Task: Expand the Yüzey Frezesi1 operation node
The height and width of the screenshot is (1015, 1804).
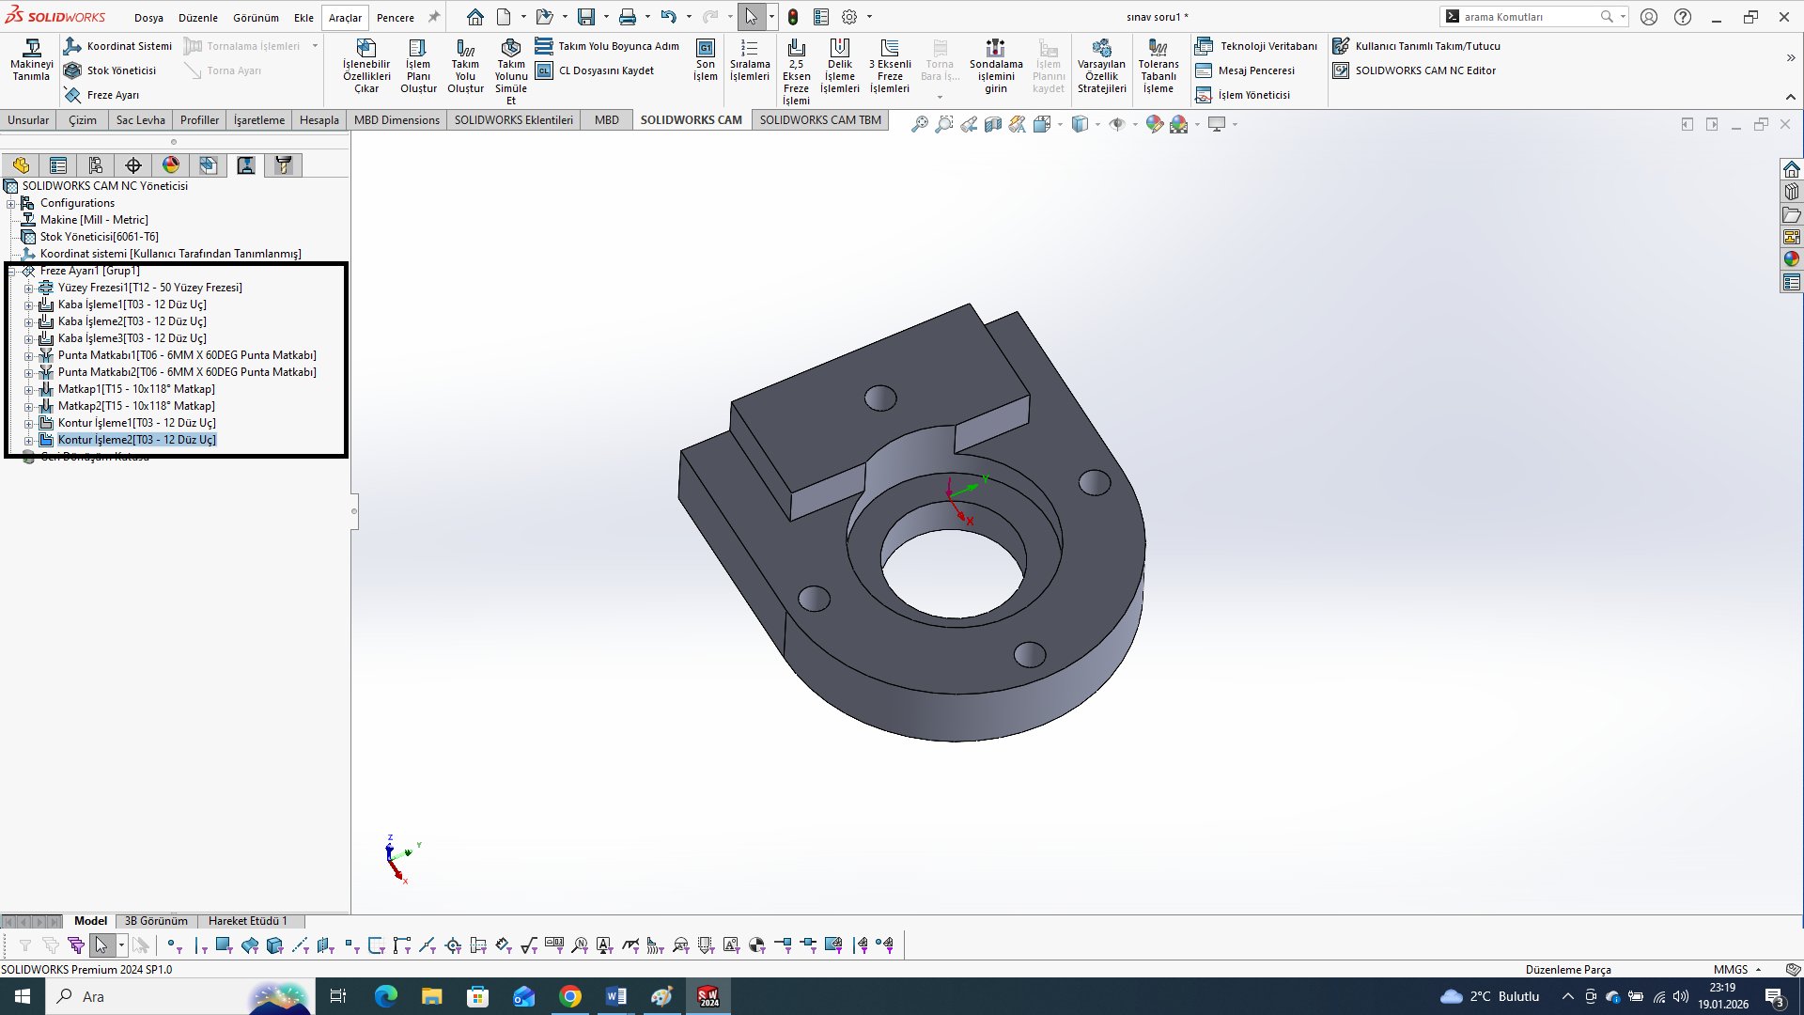Action: [x=28, y=289]
